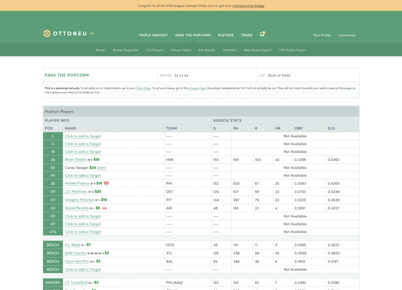Screen dimensions: 402x290
Task: Follow the championship badge link in the banner
Action: (x=248, y=5)
